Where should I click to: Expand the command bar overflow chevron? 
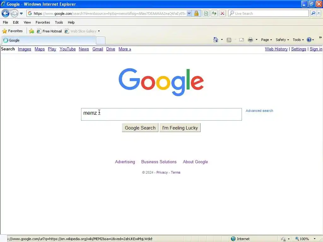point(320,37)
